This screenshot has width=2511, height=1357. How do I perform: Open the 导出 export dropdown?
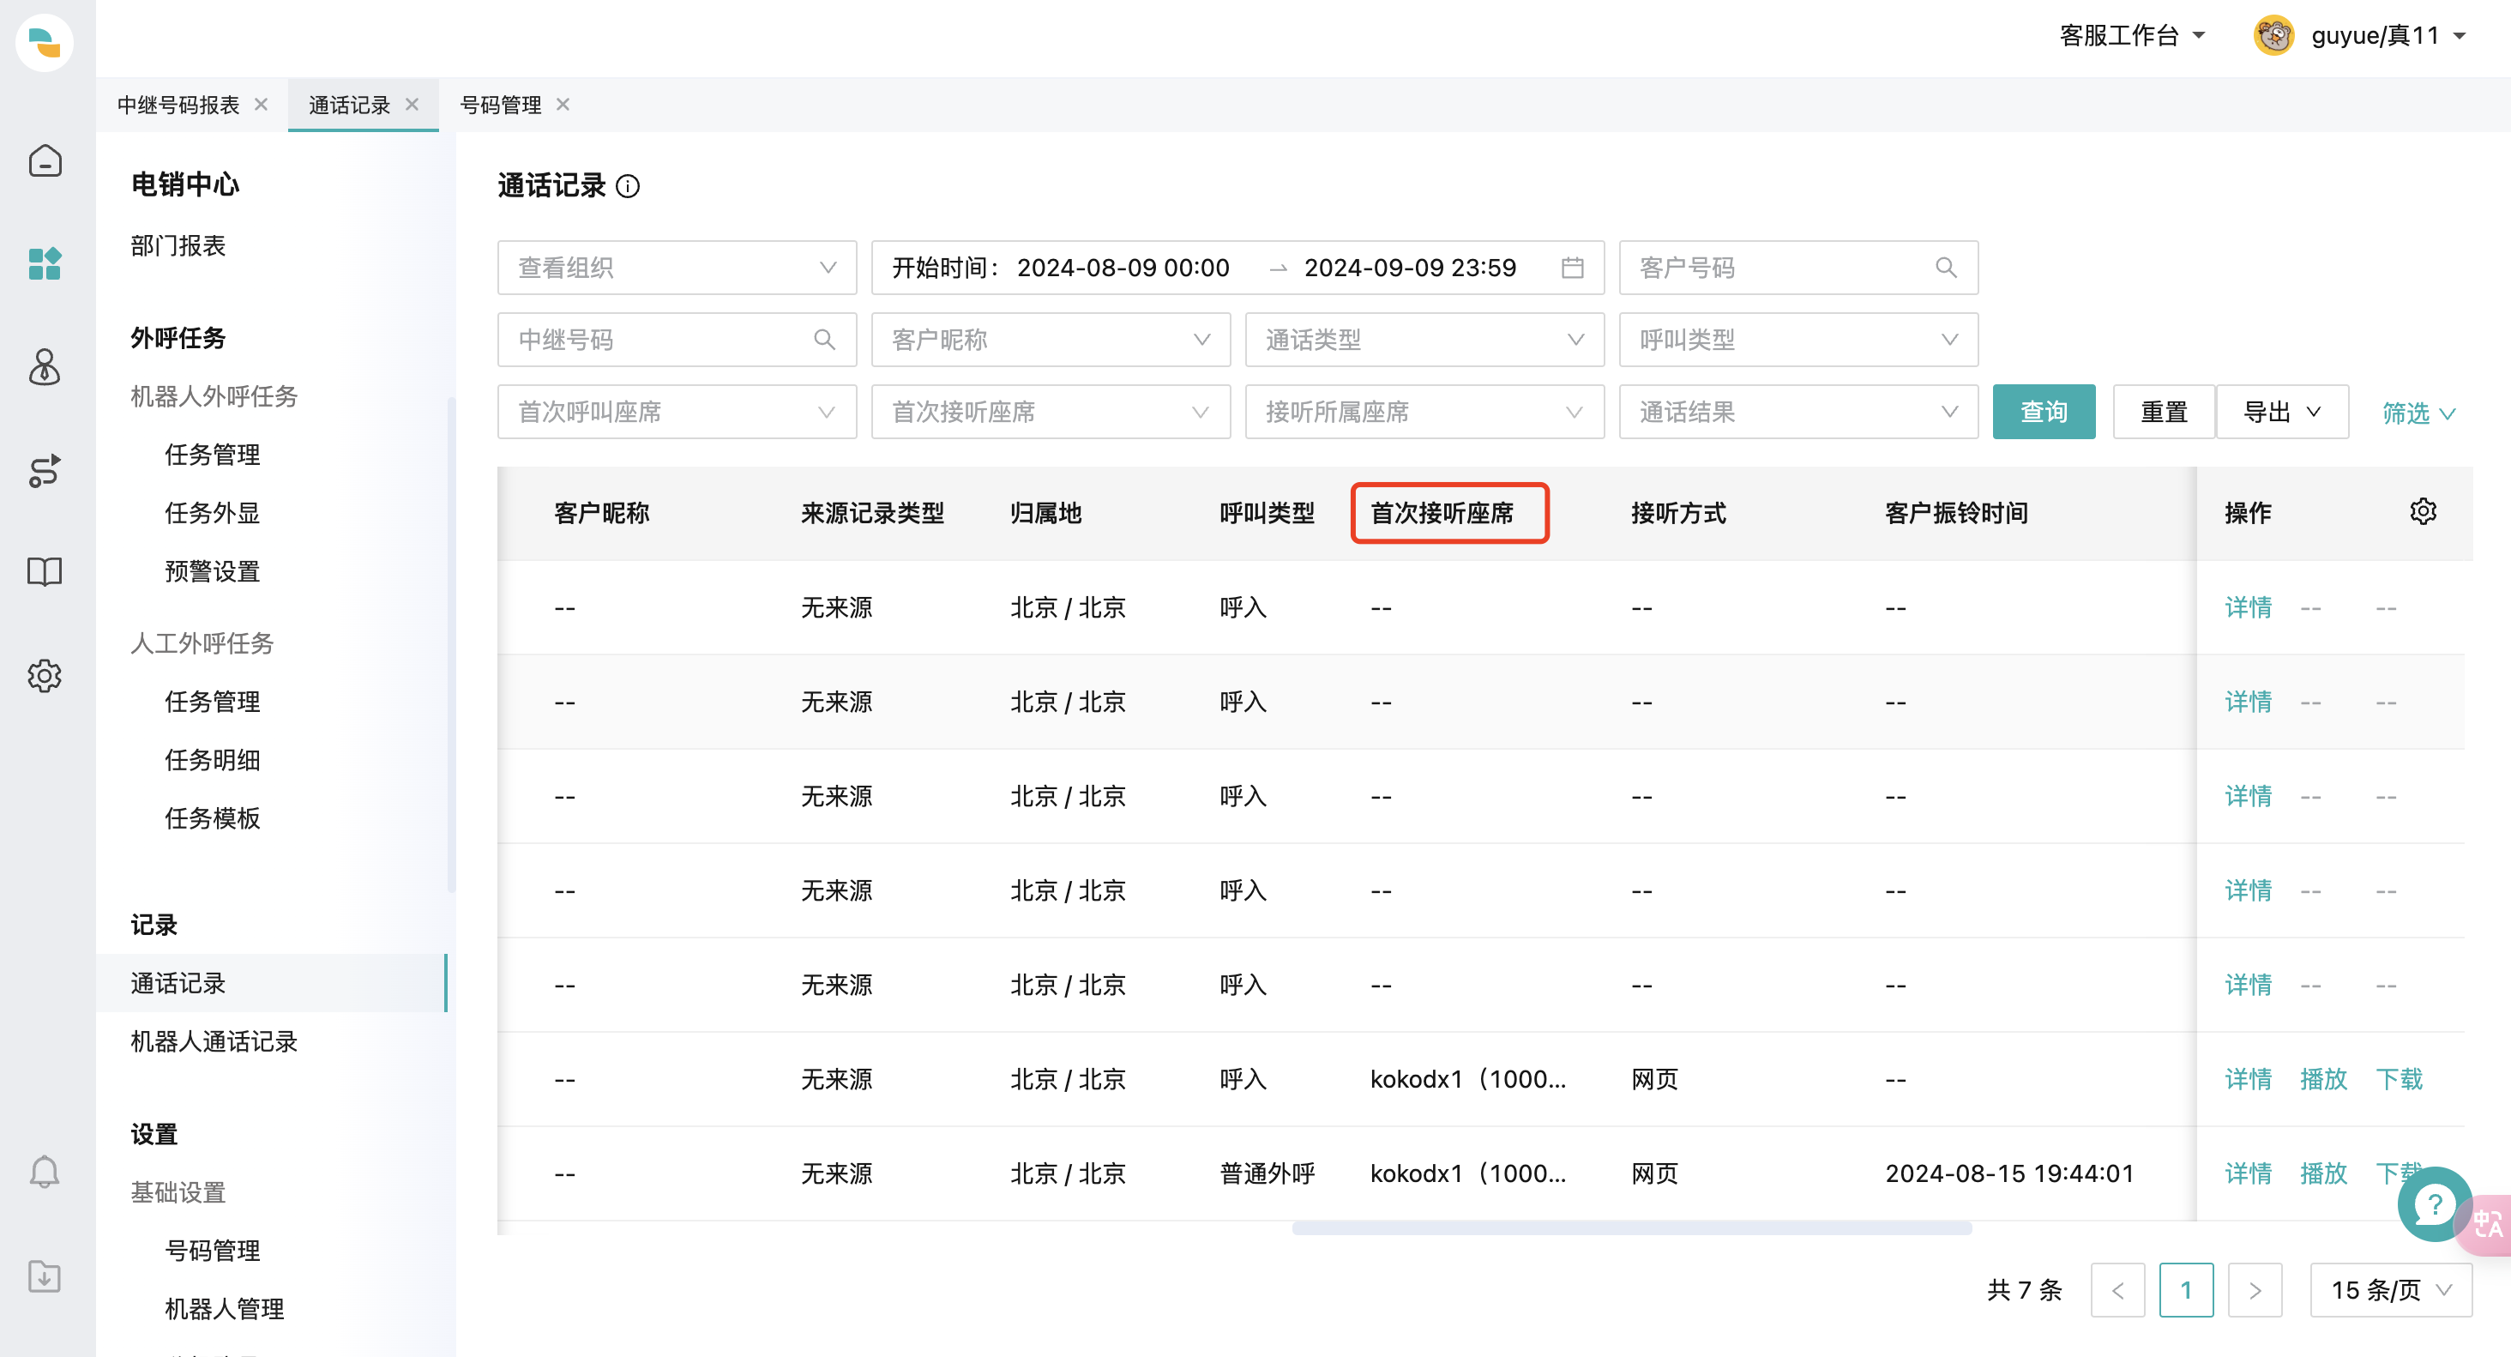2282,413
